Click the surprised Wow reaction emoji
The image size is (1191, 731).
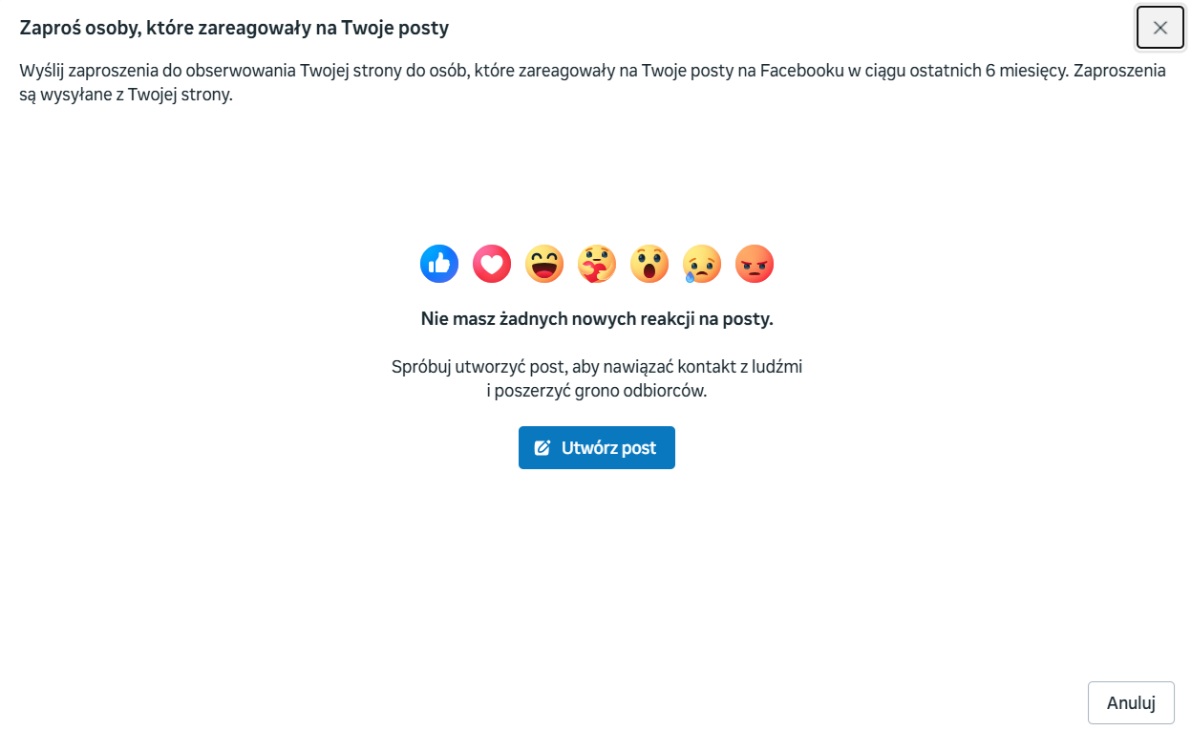[x=649, y=264]
